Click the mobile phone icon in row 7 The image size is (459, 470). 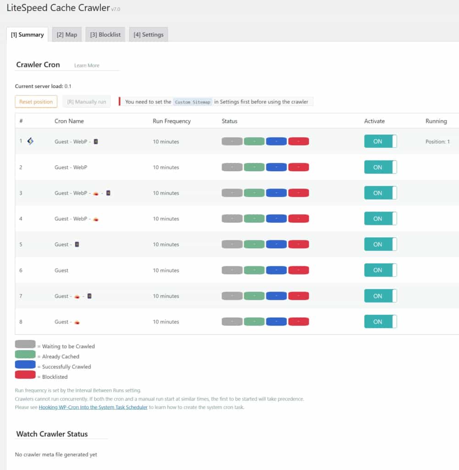point(89,296)
